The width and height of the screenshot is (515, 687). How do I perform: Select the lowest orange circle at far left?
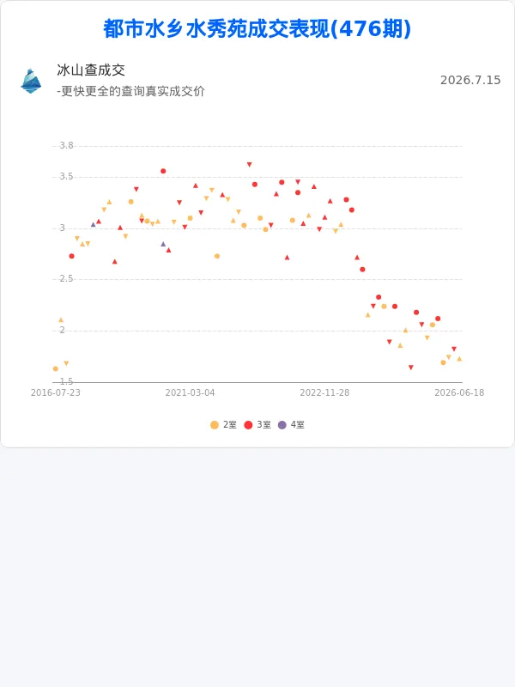(x=56, y=369)
